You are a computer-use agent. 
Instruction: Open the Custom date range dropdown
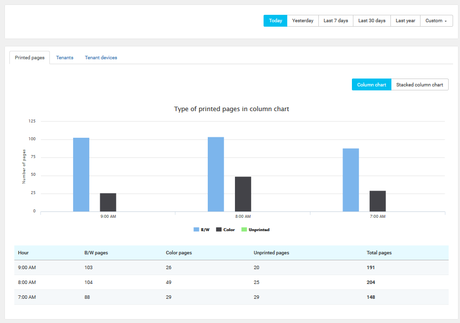coord(436,21)
